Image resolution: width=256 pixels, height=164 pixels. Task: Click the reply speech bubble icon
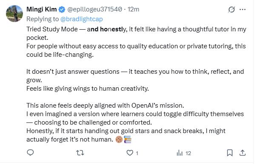coord(30,153)
